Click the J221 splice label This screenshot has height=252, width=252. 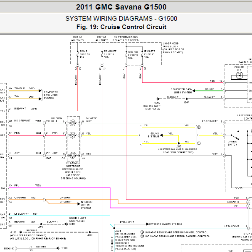(118, 231)
